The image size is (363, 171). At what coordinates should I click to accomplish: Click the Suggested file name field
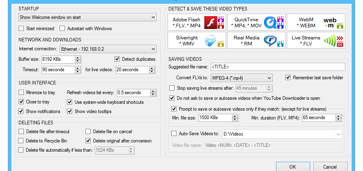click(x=278, y=67)
